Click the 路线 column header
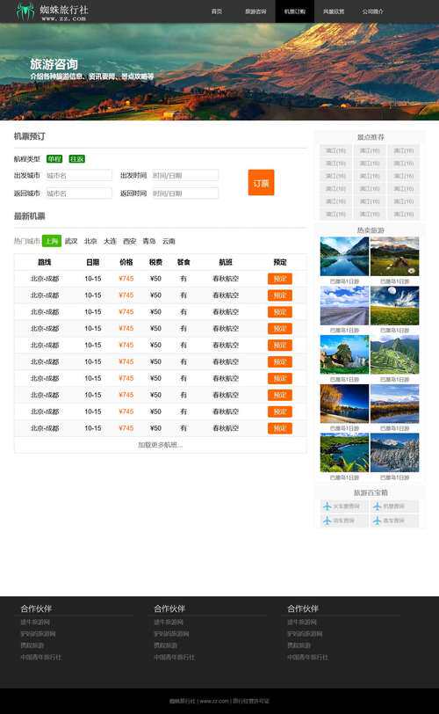The height and width of the screenshot is (714, 439). tap(44, 262)
